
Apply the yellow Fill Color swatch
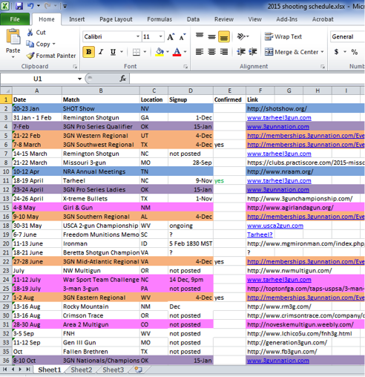click(160, 52)
